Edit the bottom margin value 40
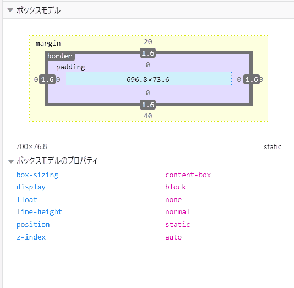Screen dimensions: 294x288 (x=148, y=116)
